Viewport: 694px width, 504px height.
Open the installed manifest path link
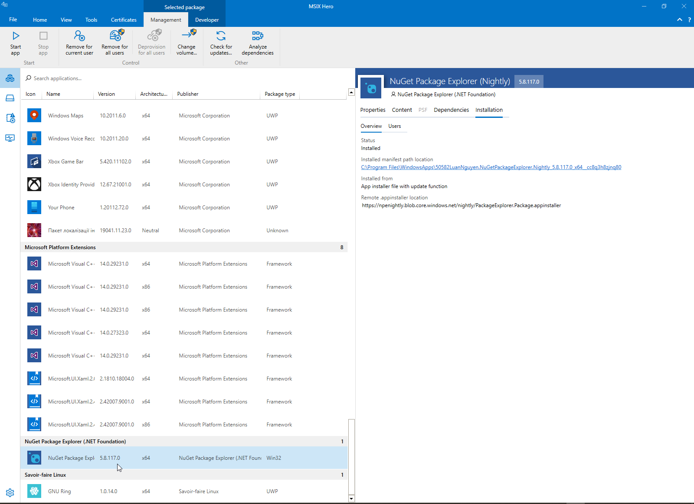(x=491, y=167)
